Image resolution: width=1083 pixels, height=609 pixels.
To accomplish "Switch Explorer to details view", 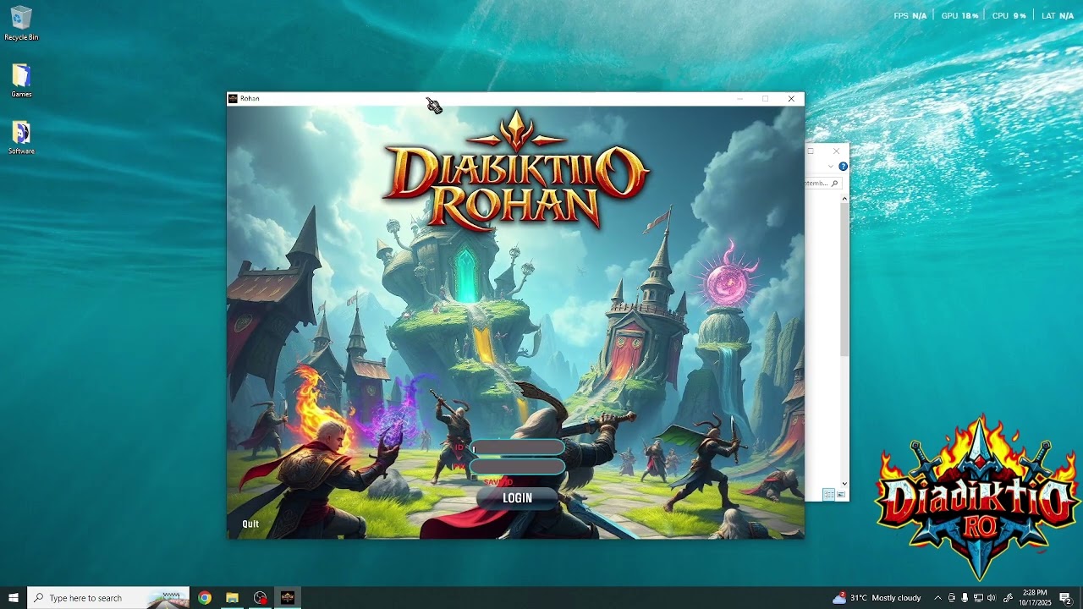I will click(828, 494).
